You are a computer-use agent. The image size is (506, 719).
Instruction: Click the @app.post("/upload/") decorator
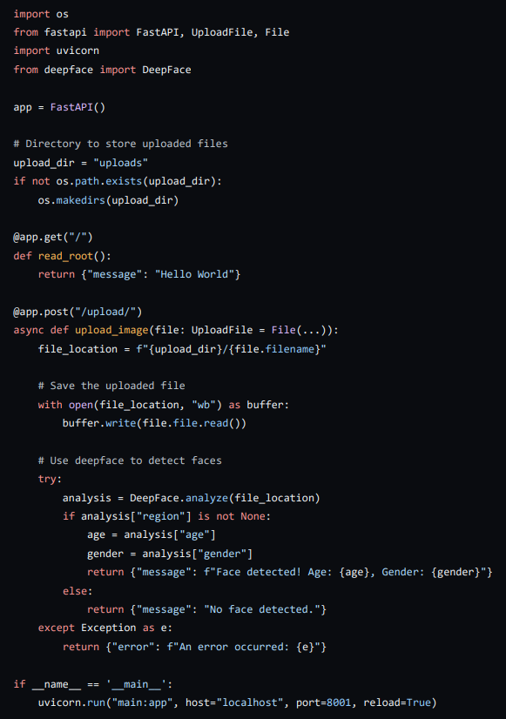click(x=78, y=312)
